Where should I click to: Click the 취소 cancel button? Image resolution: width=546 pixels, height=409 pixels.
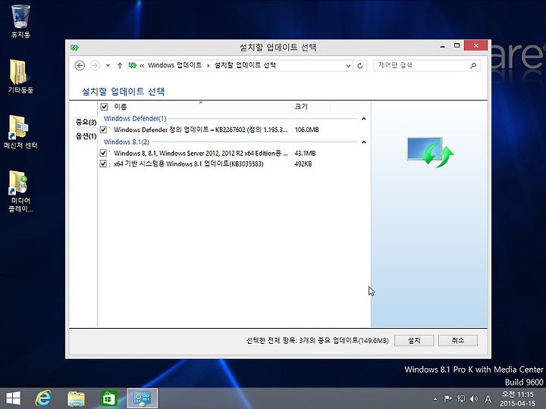click(457, 341)
